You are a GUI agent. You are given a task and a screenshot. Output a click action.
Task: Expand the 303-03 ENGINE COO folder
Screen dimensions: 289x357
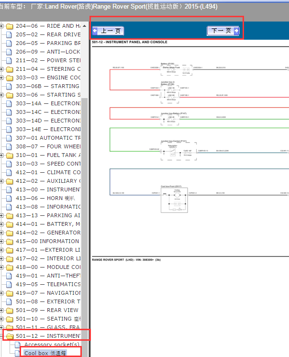[x=1, y=78]
